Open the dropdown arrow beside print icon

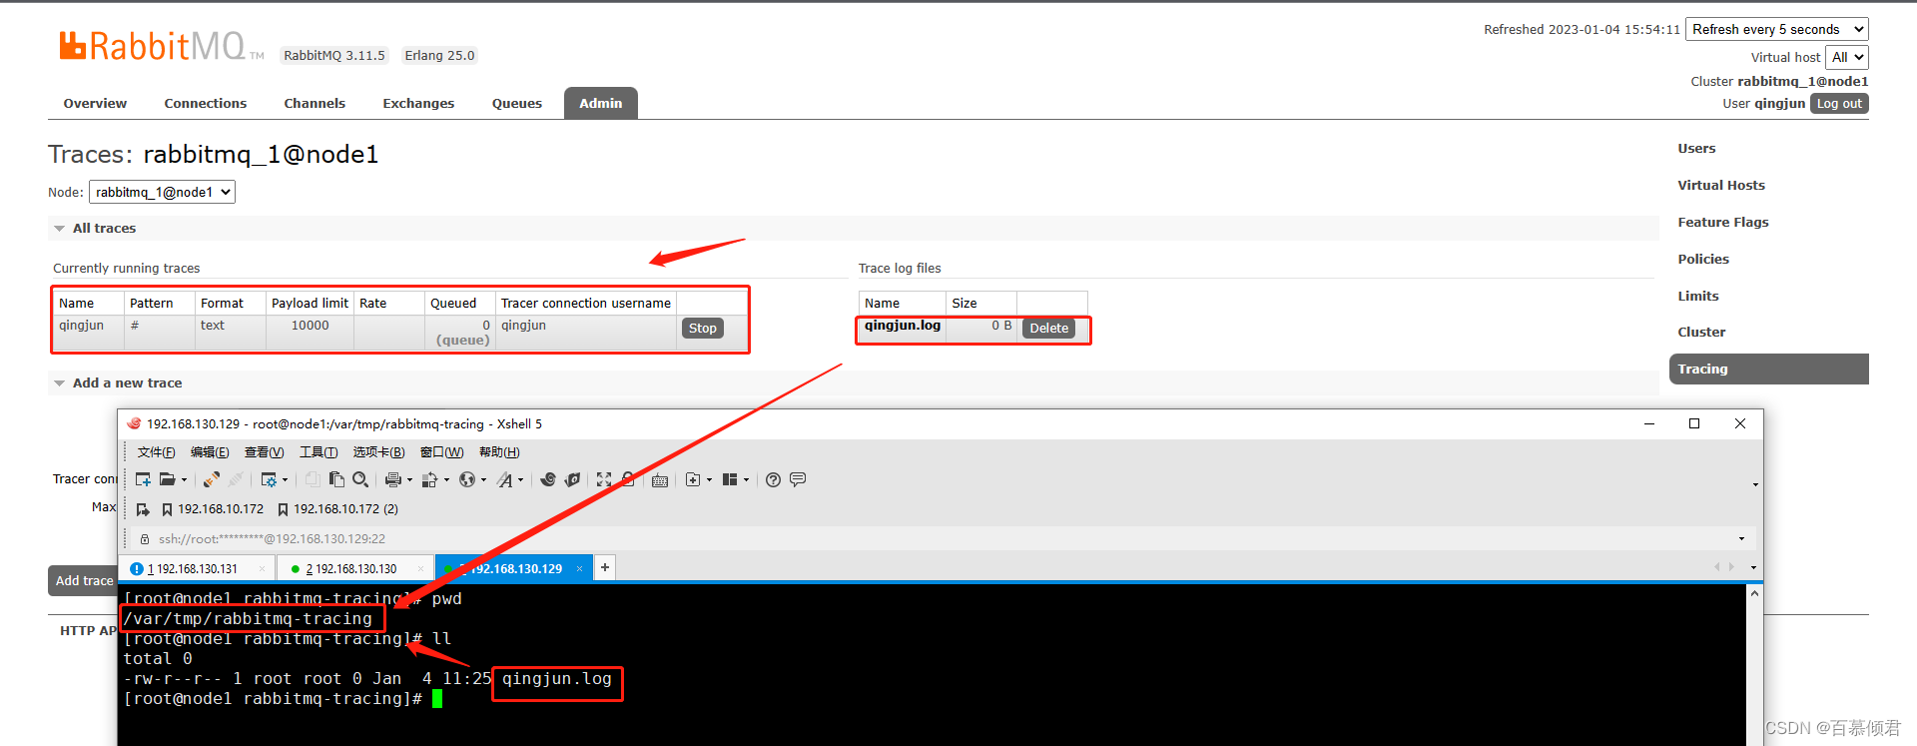tap(409, 479)
